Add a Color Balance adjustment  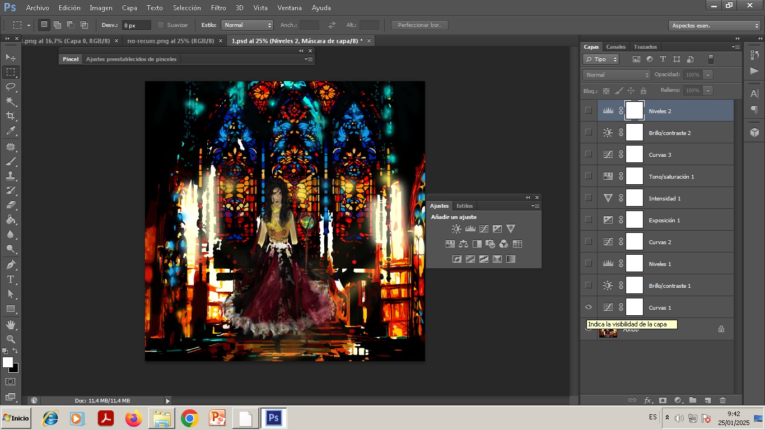(464, 244)
